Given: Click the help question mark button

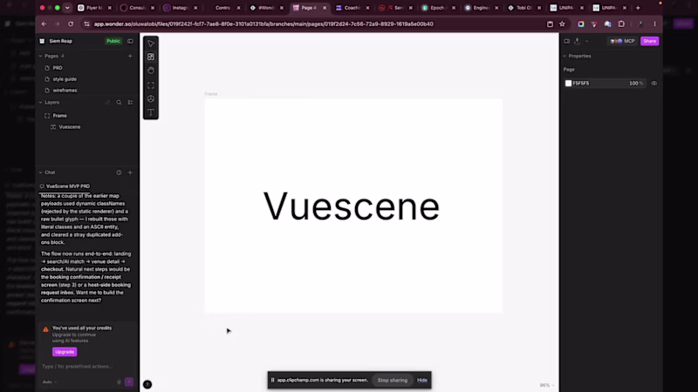Looking at the screenshot, I should coord(147,384).
